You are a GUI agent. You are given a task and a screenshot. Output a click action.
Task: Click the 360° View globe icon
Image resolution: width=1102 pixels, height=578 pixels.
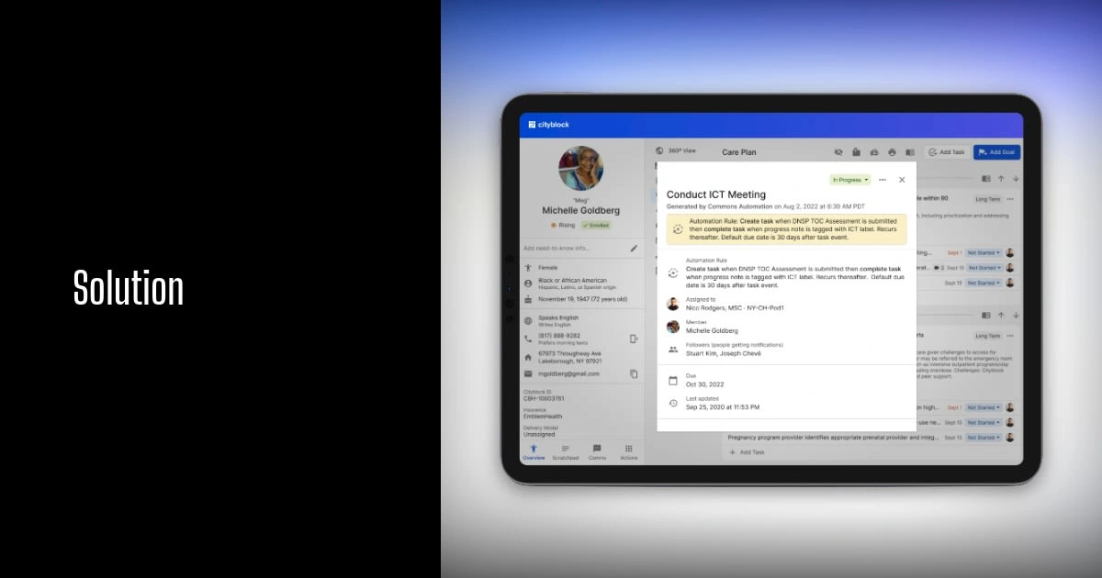[659, 150]
